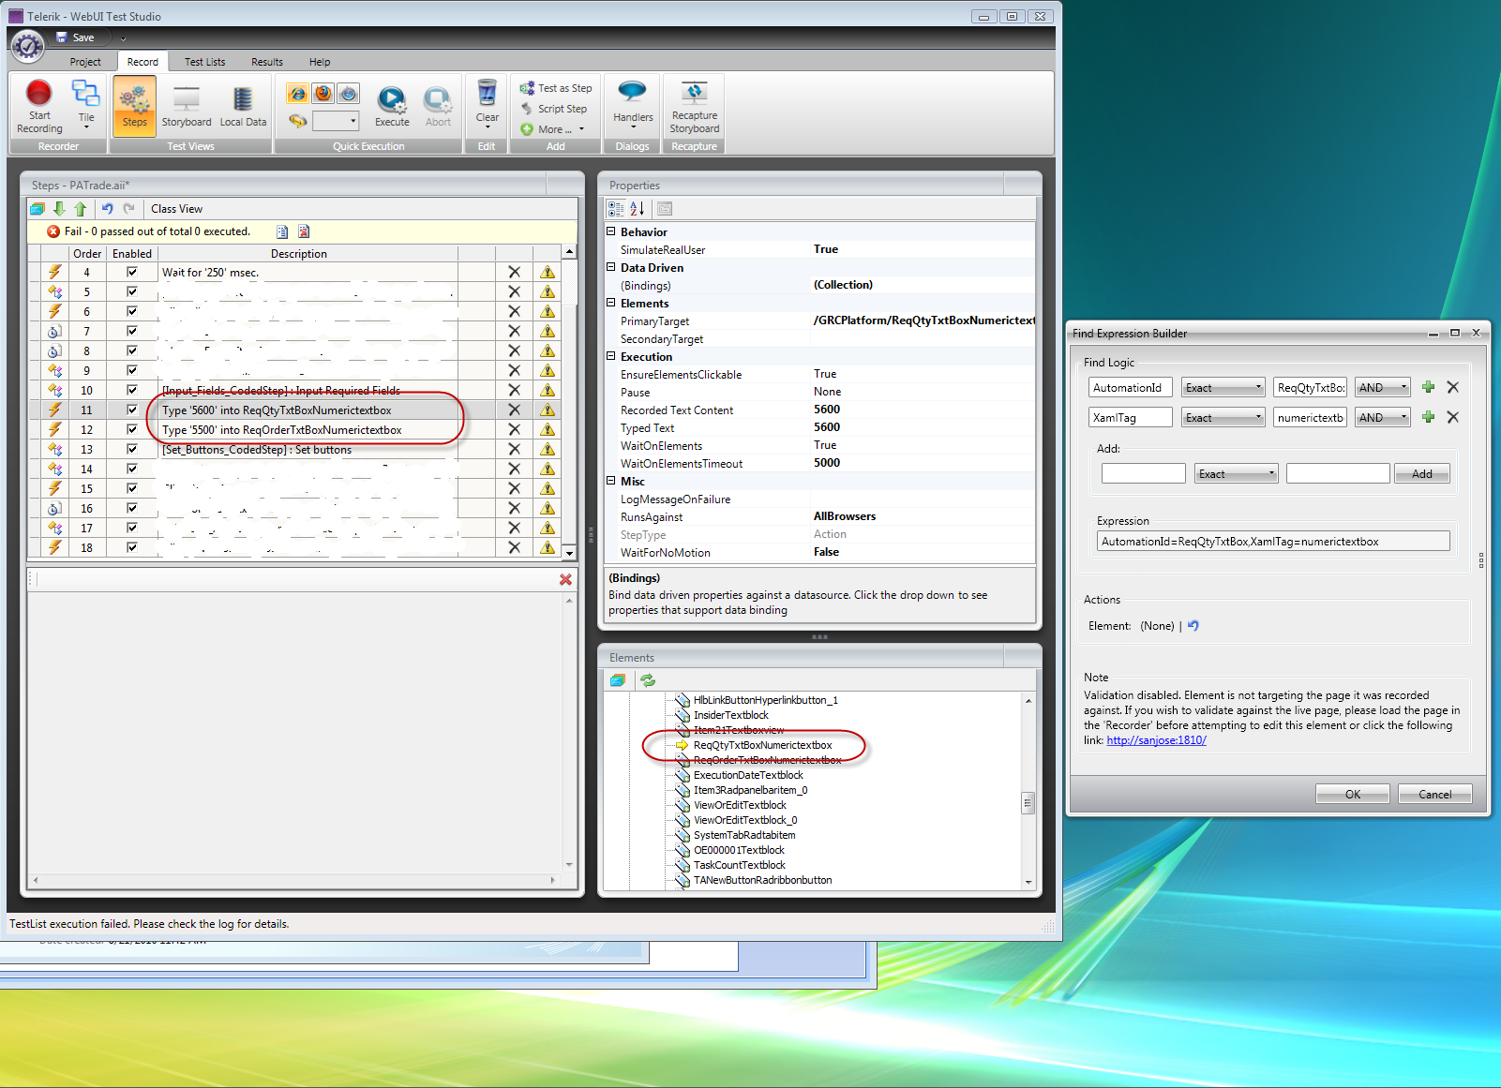
Task: Open the Handlers dialogs option
Action: [x=633, y=103]
